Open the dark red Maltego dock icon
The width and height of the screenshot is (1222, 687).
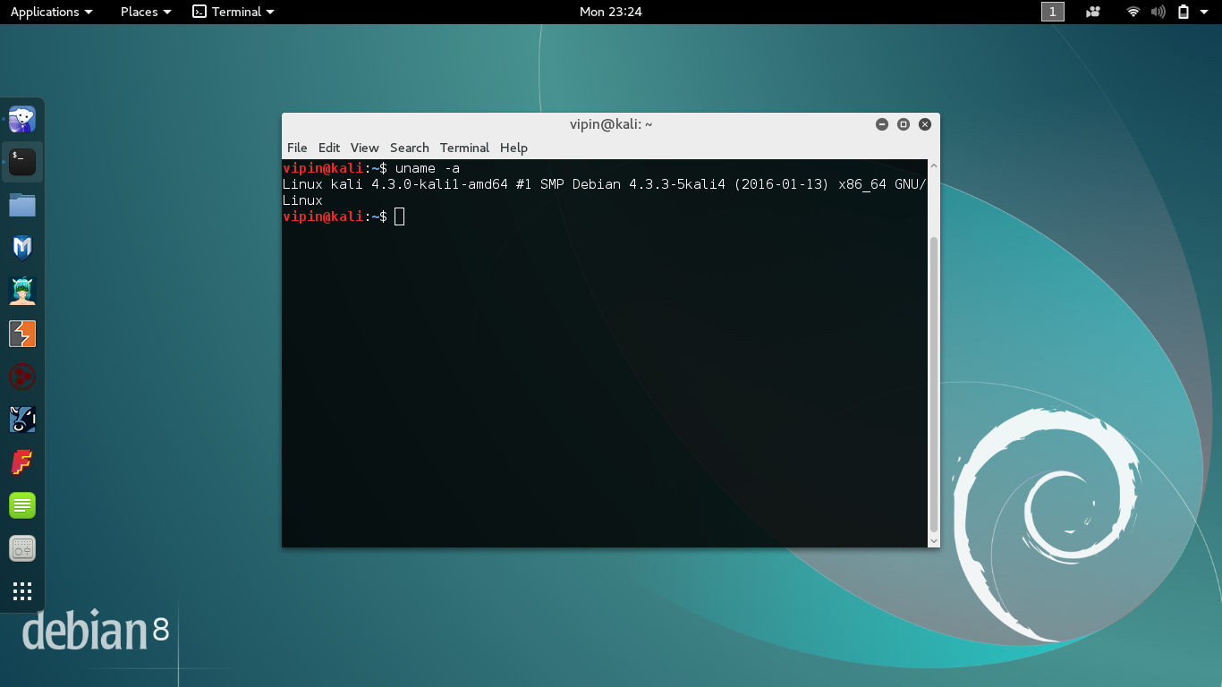pos(22,377)
